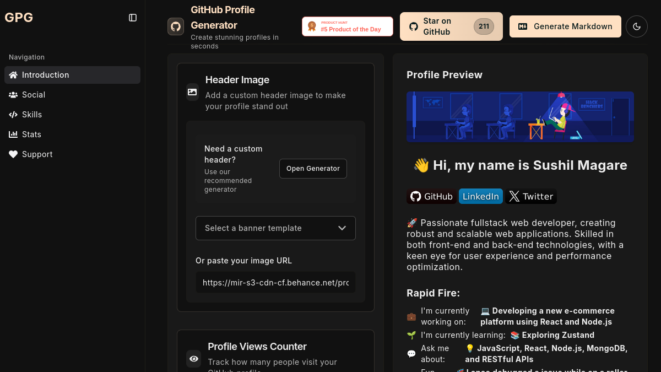This screenshot has width=661, height=372.
Task: Click the 211 star count badge
Action: 484,26
